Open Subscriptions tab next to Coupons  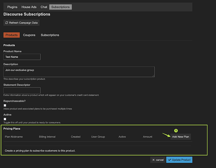coord(50,35)
